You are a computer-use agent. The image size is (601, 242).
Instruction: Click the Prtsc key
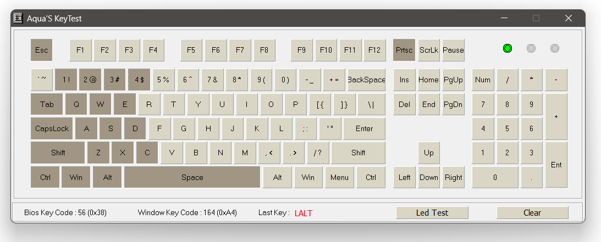(x=404, y=50)
